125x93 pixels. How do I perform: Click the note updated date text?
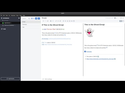[x=109, y=18]
